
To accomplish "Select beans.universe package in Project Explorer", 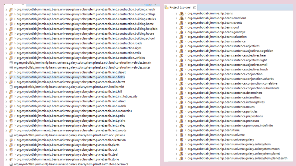I will coord(216,135).
